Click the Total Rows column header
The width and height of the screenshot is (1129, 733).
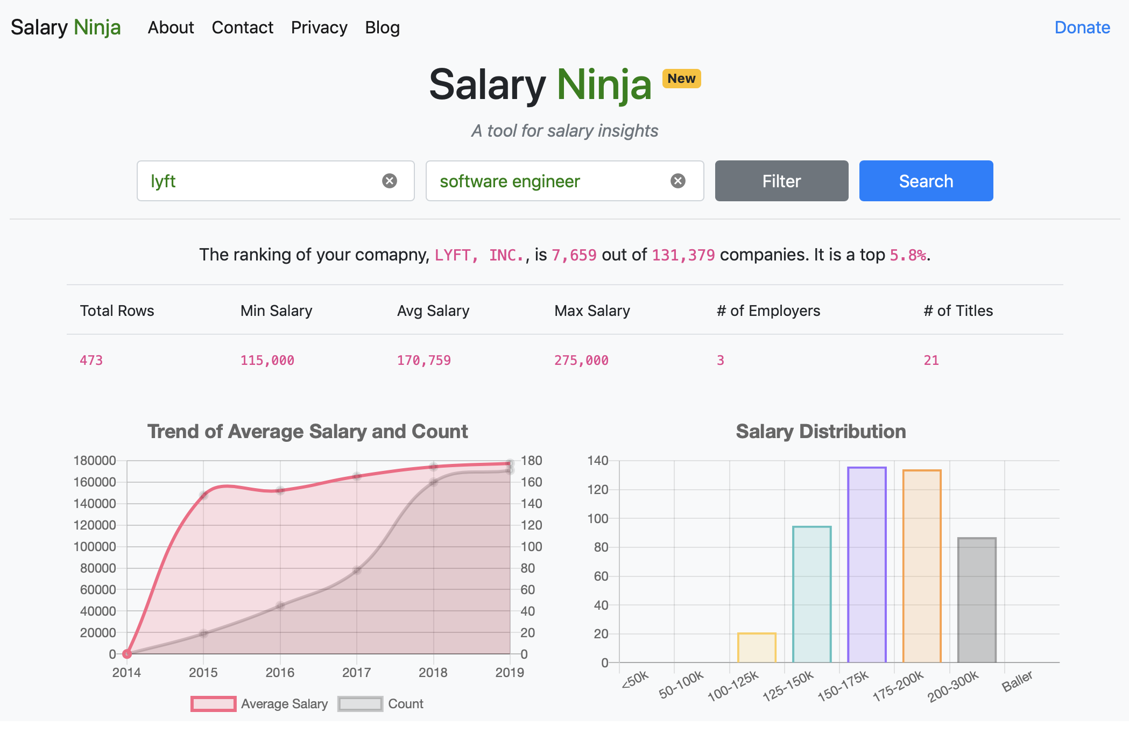(x=117, y=311)
